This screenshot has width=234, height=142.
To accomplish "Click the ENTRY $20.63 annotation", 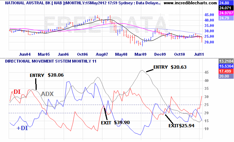I will pos(170,67).
